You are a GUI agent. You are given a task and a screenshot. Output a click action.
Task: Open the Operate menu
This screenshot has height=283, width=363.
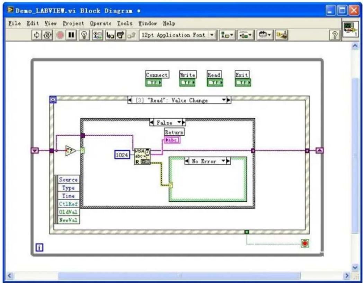[x=100, y=23]
